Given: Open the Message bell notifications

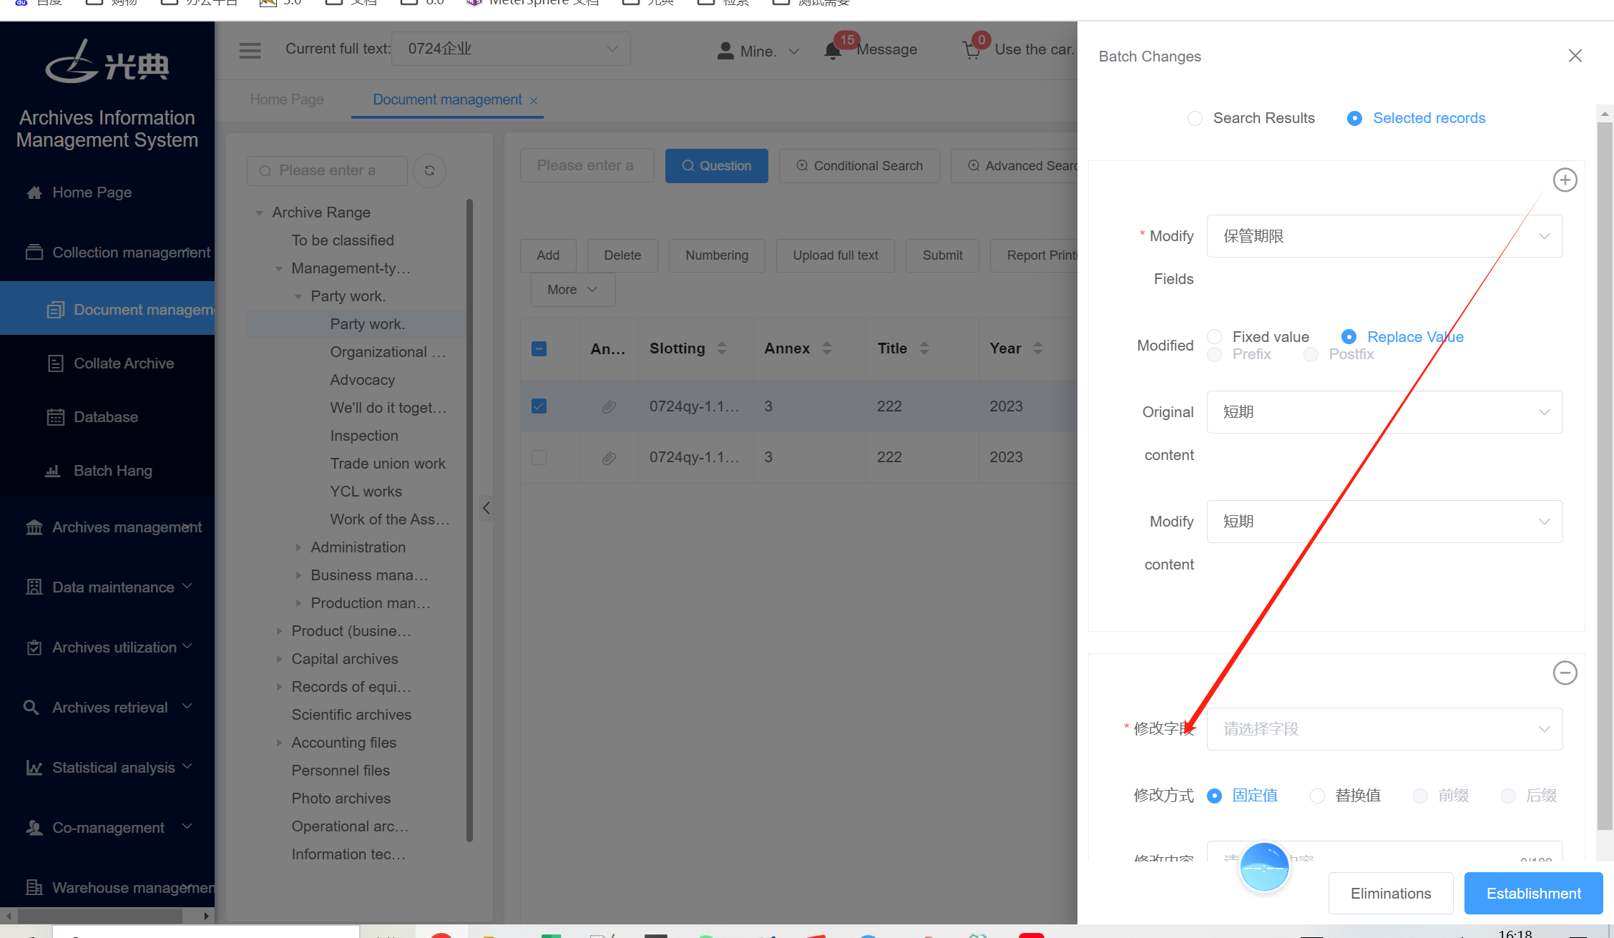Looking at the screenshot, I should pyautogui.click(x=832, y=52).
